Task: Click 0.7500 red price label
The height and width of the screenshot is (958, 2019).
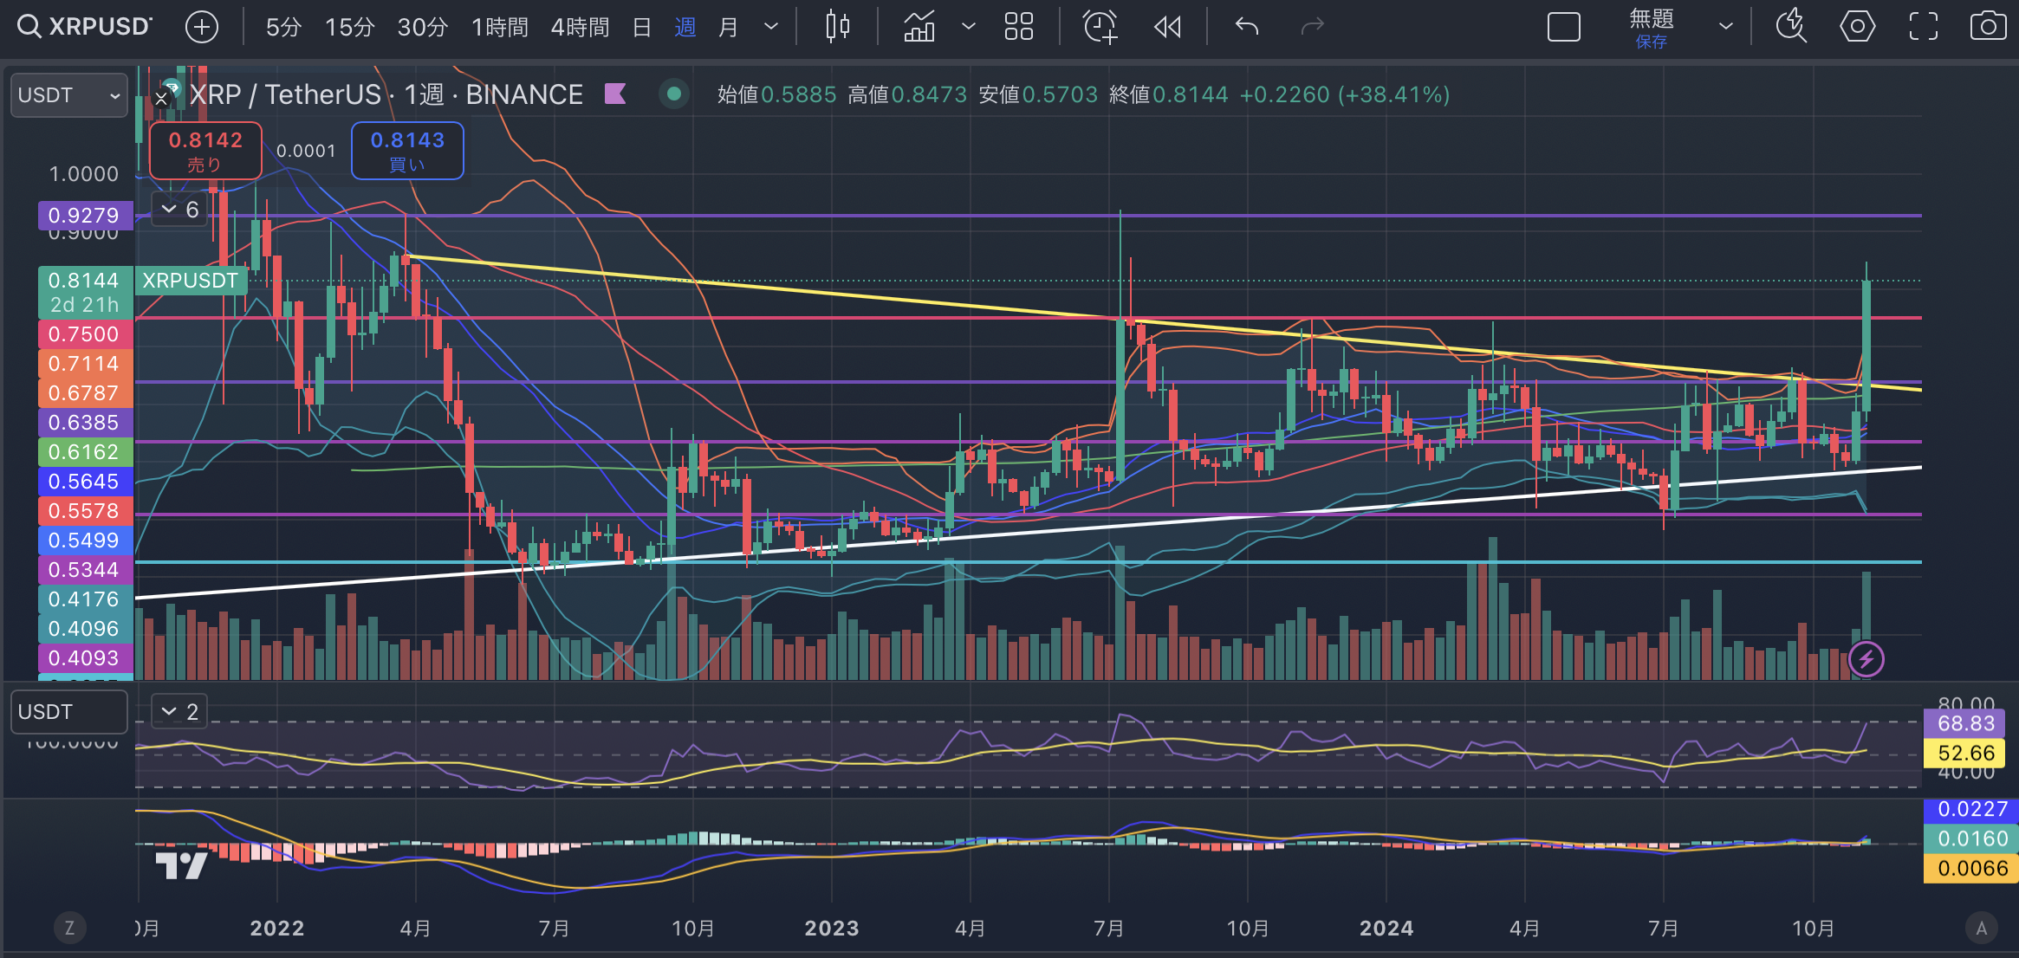Action: [85, 333]
